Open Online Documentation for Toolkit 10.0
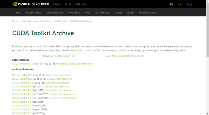This screenshot has height=115, width=209. click(59, 79)
